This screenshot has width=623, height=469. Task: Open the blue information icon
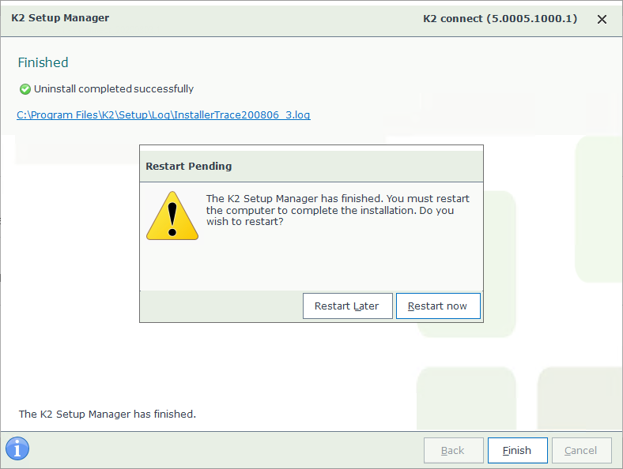17,448
